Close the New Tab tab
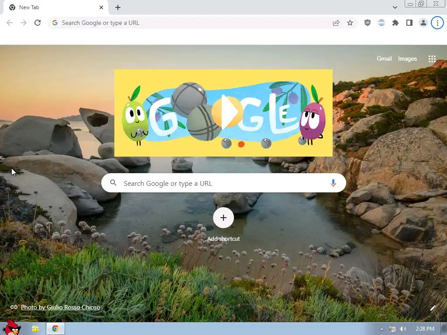Viewport: 447px width, 335px height. [x=101, y=7]
